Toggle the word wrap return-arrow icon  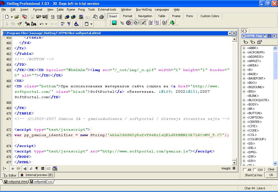click(31, 168)
